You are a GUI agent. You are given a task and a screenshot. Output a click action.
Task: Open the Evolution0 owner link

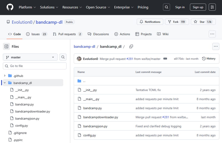tap(22, 22)
